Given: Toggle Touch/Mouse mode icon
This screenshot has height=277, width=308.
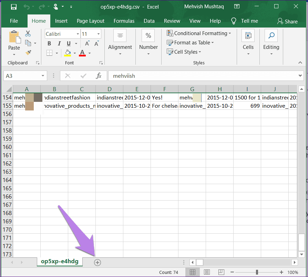Looking at the screenshot, I should [x=56, y=7].
